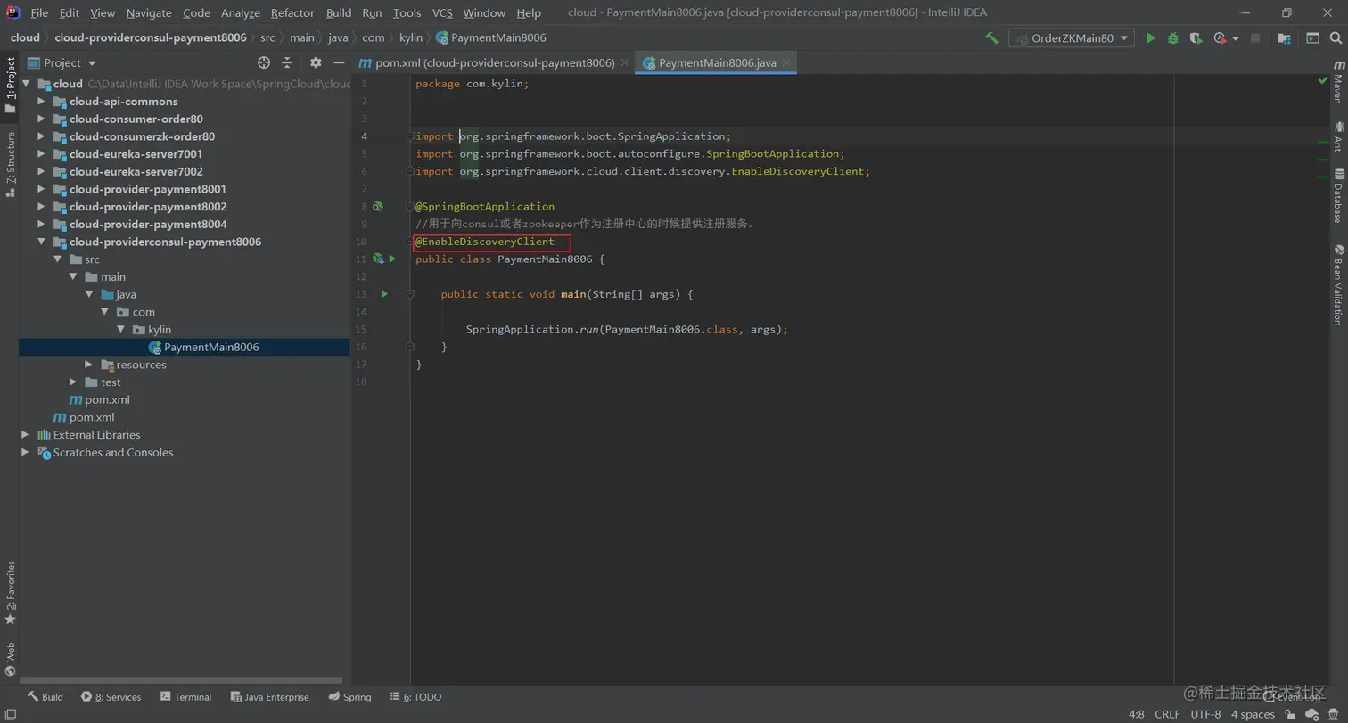Image resolution: width=1348 pixels, height=723 pixels.
Task: Open Search Everywhere magnifier icon
Action: coord(1336,38)
